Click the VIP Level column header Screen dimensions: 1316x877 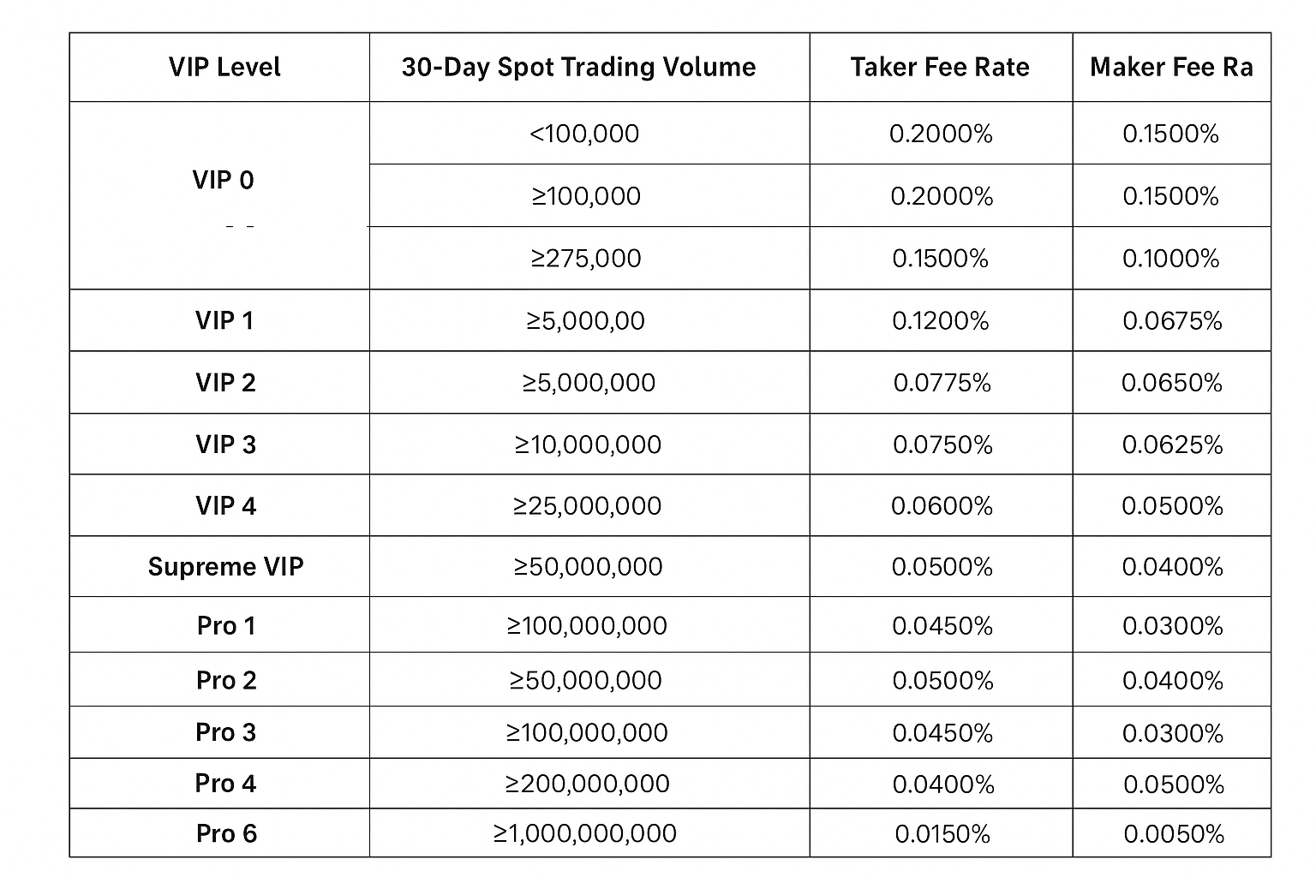224,68
